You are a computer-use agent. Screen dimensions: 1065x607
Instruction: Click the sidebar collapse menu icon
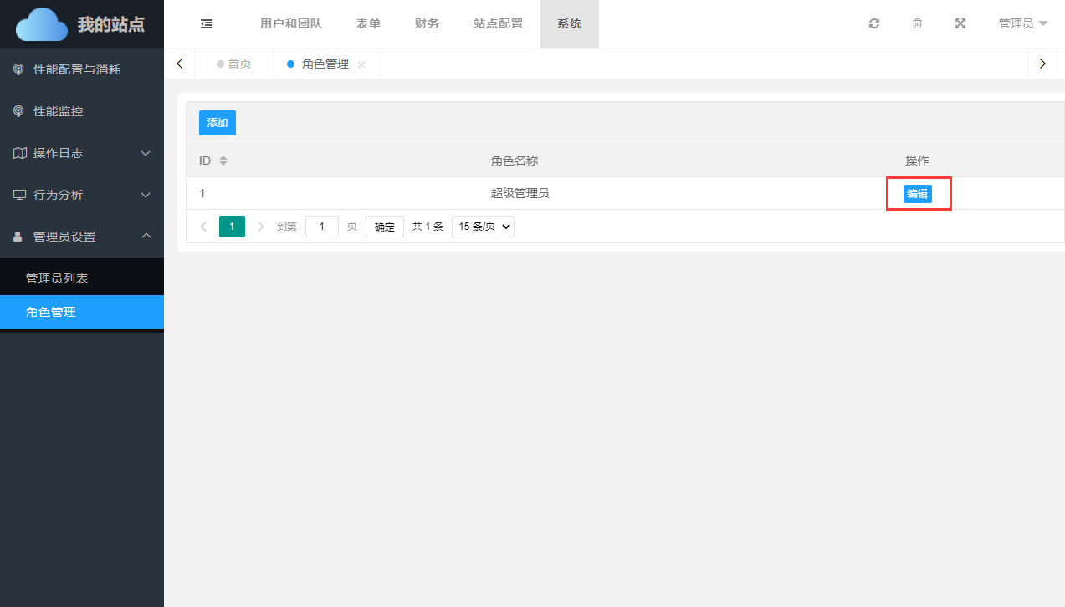click(x=207, y=24)
